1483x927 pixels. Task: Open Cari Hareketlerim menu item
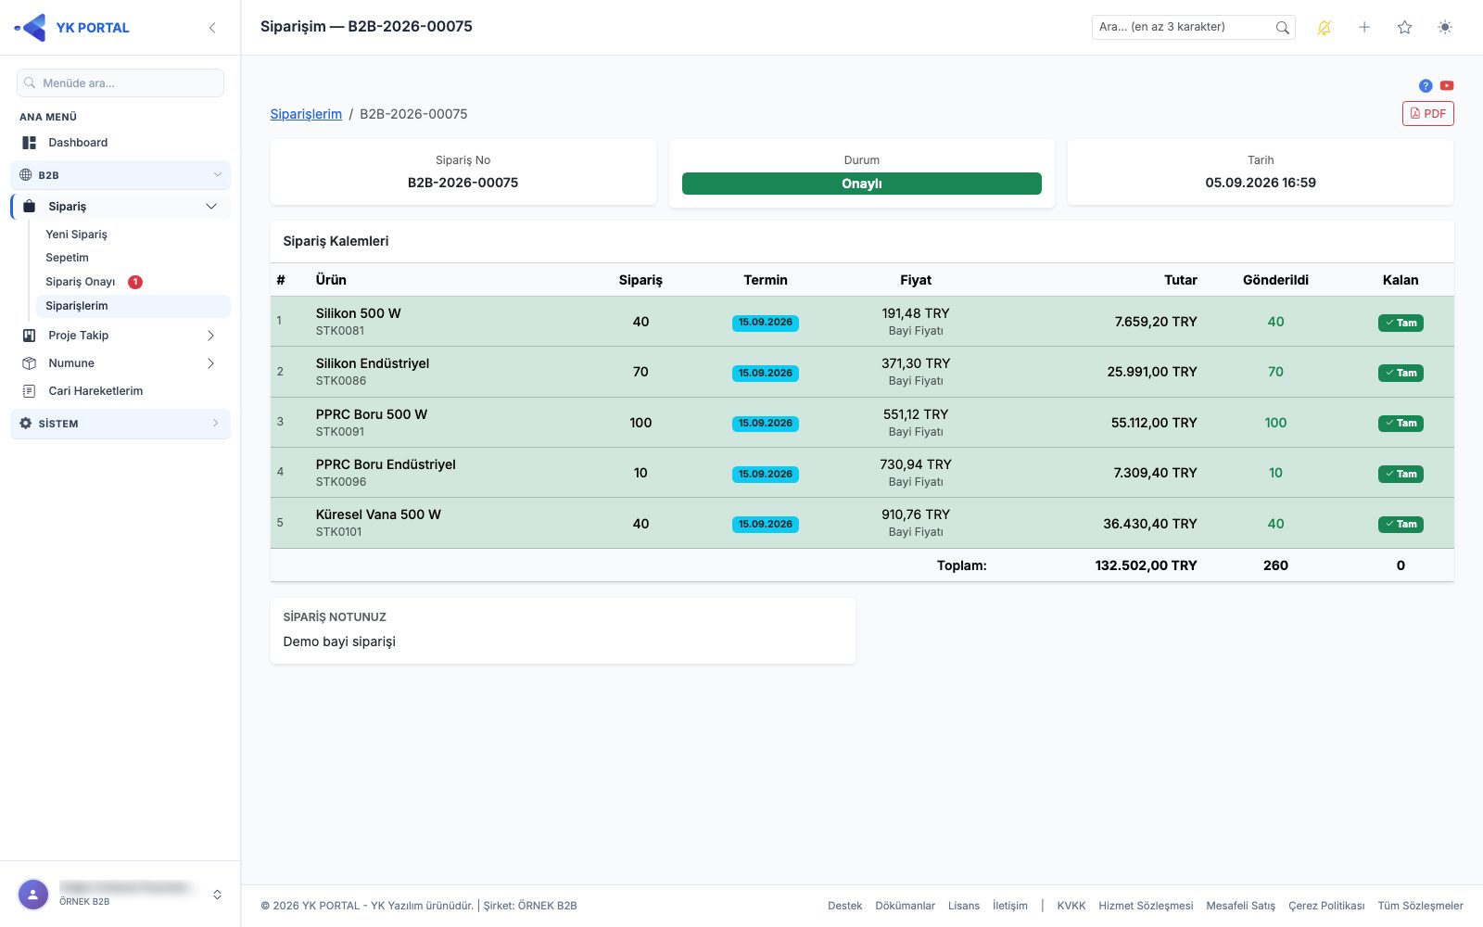[120, 391]
